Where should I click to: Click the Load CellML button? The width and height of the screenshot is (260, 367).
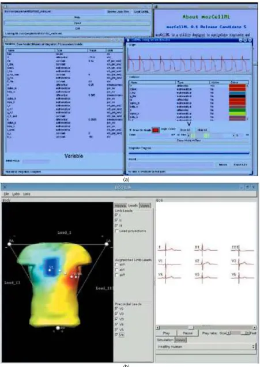(141, 12)
